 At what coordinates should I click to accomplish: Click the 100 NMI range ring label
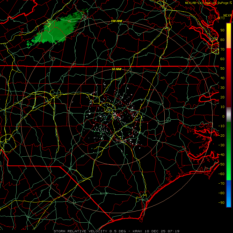click(x=116, y=21)
